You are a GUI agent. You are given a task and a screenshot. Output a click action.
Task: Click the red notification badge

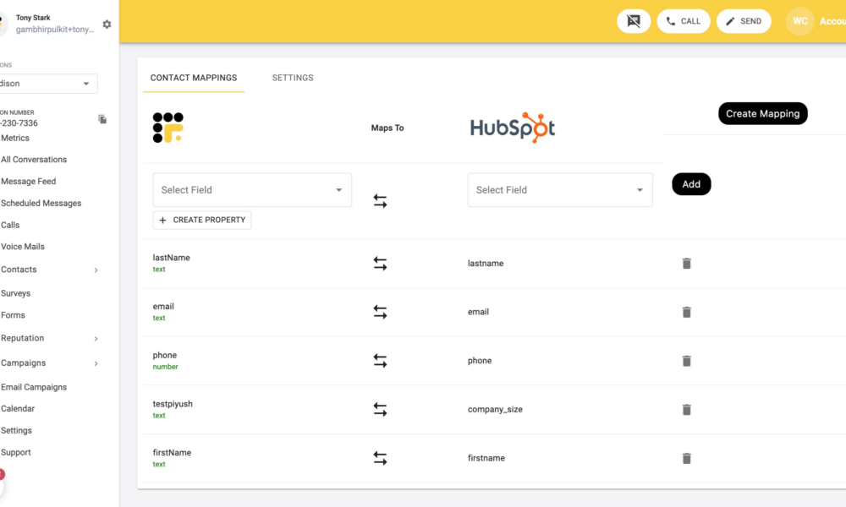[x=2, y=474]
